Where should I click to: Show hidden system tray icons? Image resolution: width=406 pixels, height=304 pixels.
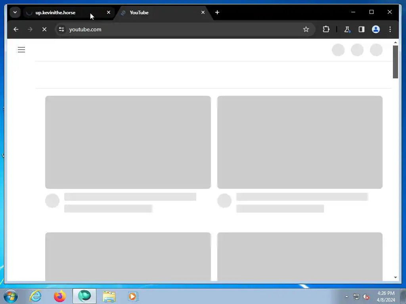[347, 297]
